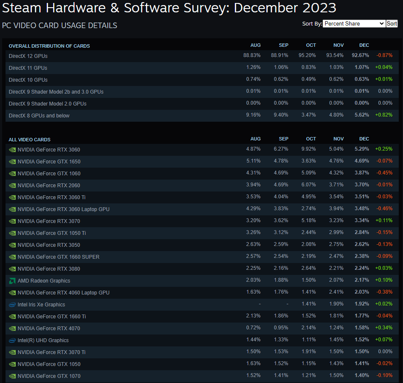Click GTX 1650 August share 5.11%

point(253,161)
